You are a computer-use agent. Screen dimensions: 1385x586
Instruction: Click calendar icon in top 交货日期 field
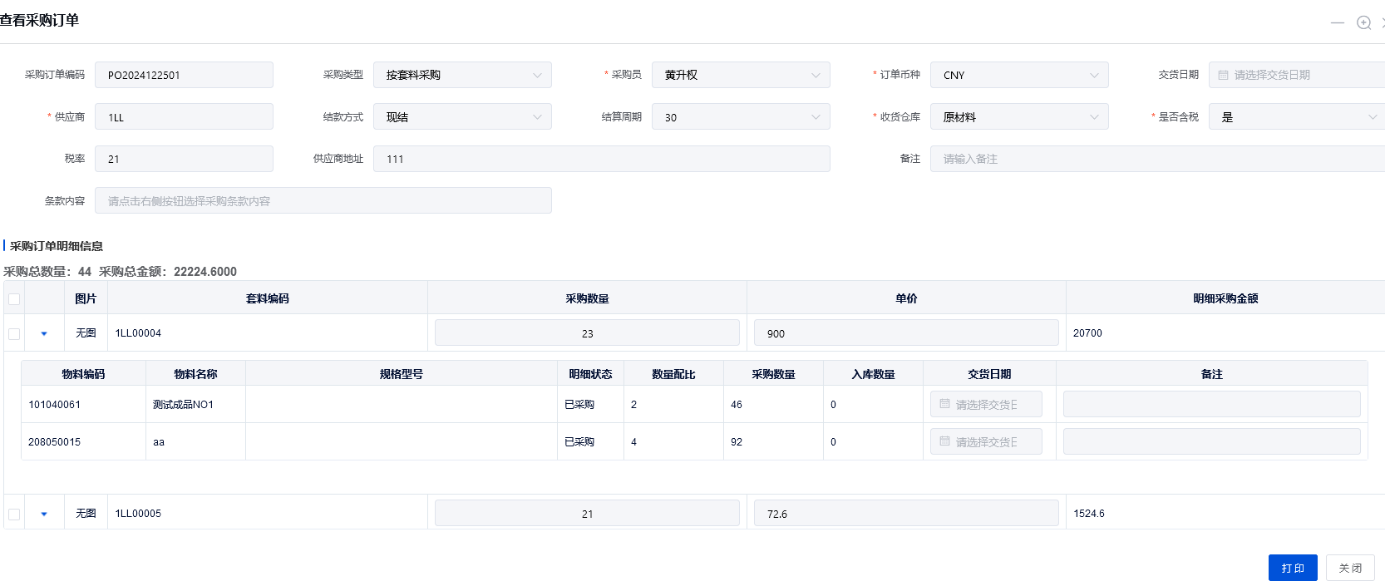tap(1223, 75)
